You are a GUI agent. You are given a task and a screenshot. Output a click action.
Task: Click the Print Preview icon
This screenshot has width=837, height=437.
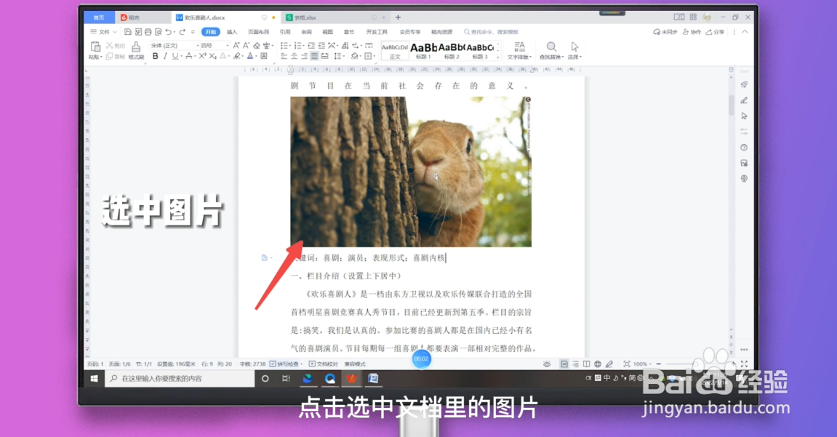click(159, 32)
